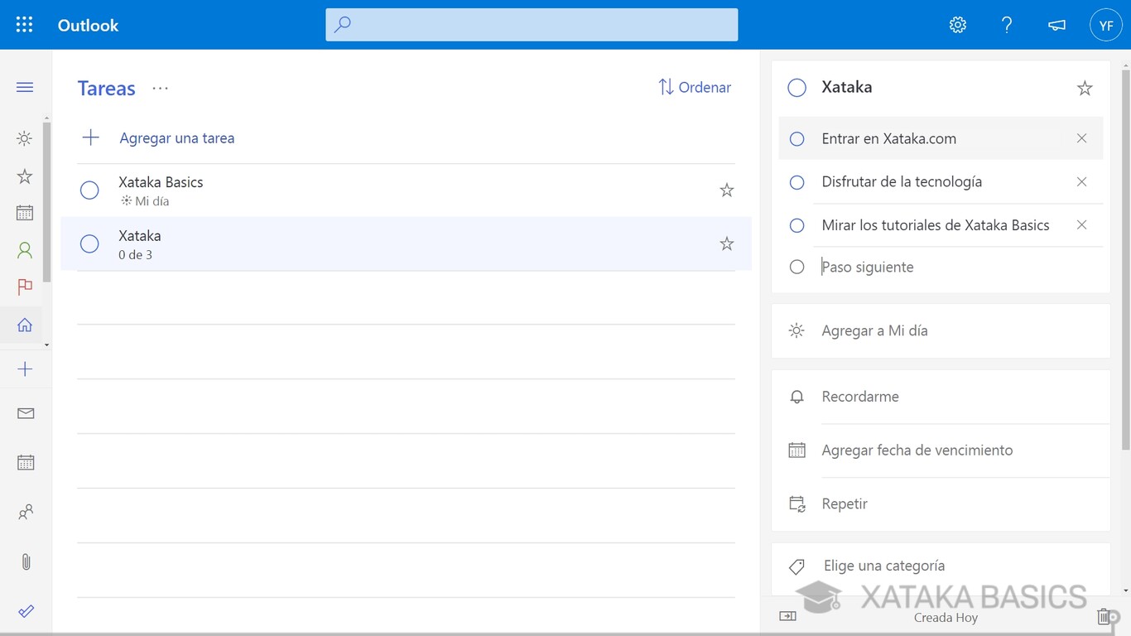This screenshot has height=636, width=1131.
Task: Open the My Day sun icon in sidebar
Action: [x=25, y=138]
